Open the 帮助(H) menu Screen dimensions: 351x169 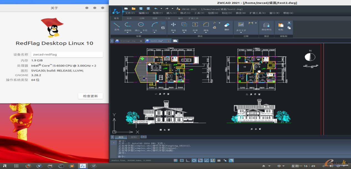[288, 13]
